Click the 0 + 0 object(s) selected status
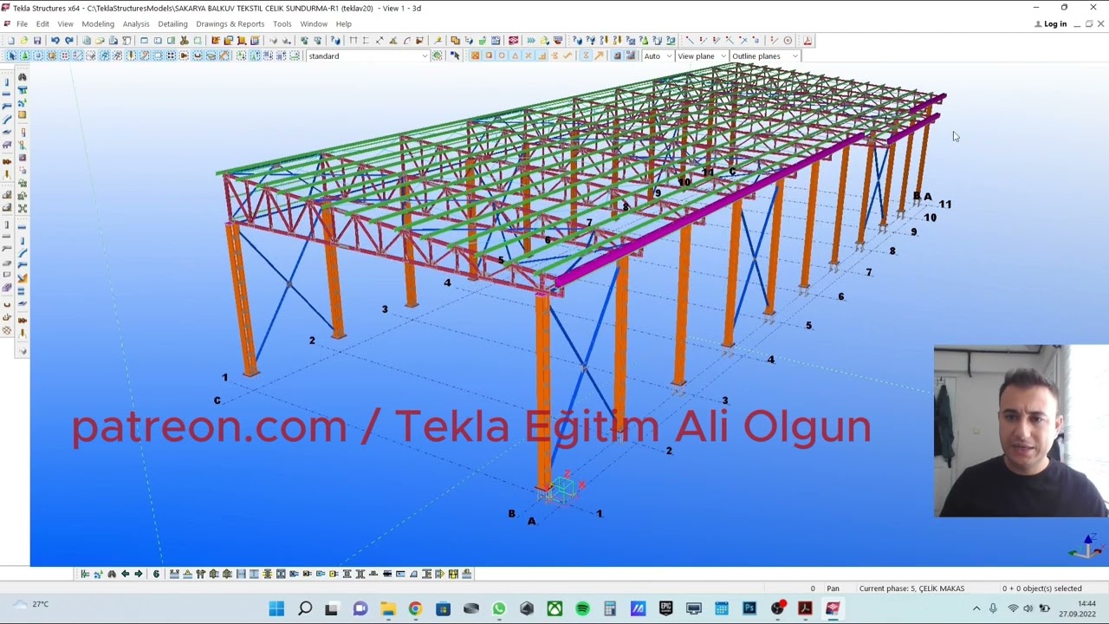 (1042, 588)
